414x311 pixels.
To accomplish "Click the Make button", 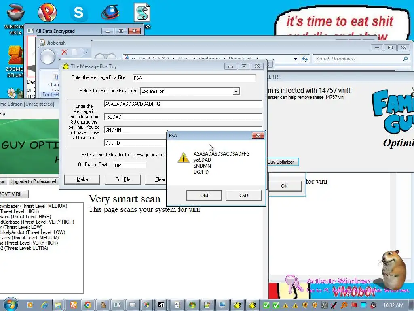I will (x=82, y=179).
